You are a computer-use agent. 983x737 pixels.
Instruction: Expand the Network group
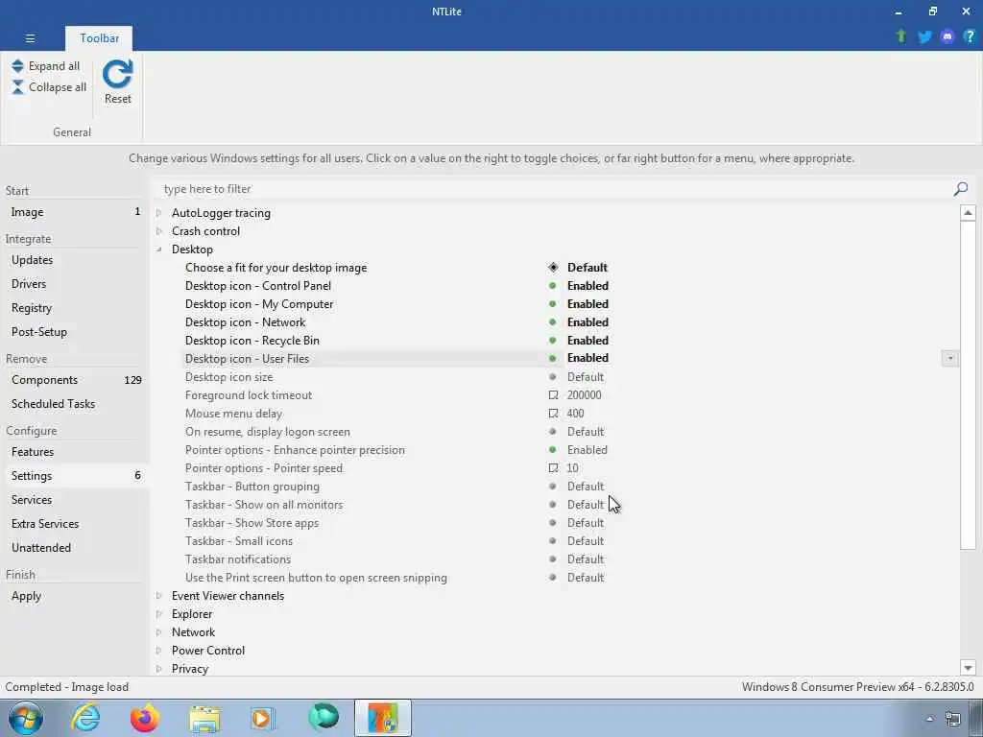[x=159, y=632]
